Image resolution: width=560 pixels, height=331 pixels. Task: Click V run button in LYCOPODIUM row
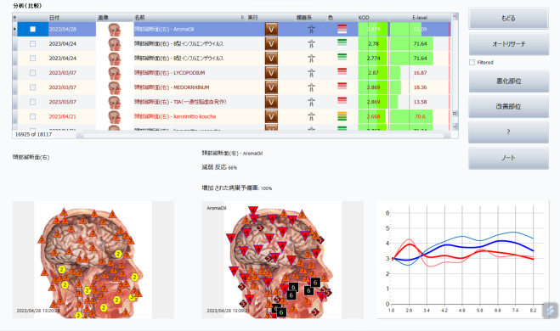point(271,73)
